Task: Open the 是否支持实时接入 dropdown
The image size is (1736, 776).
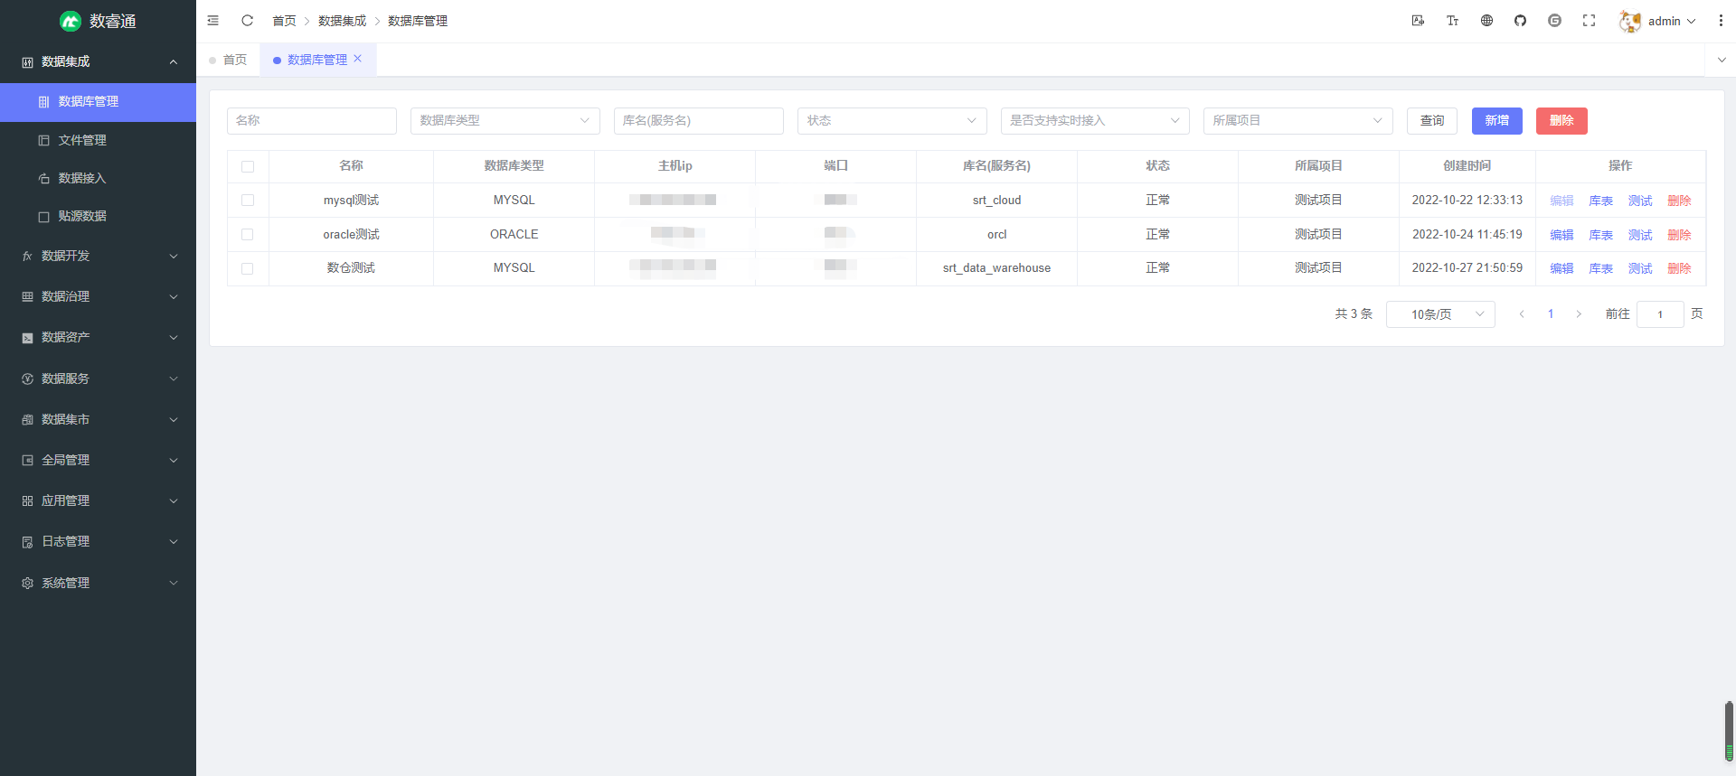Action: point(1095,120)
